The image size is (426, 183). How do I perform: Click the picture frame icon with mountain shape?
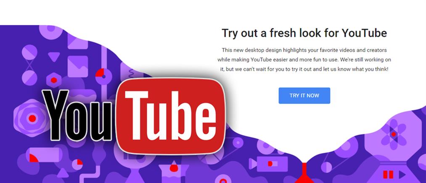[78, 66]
